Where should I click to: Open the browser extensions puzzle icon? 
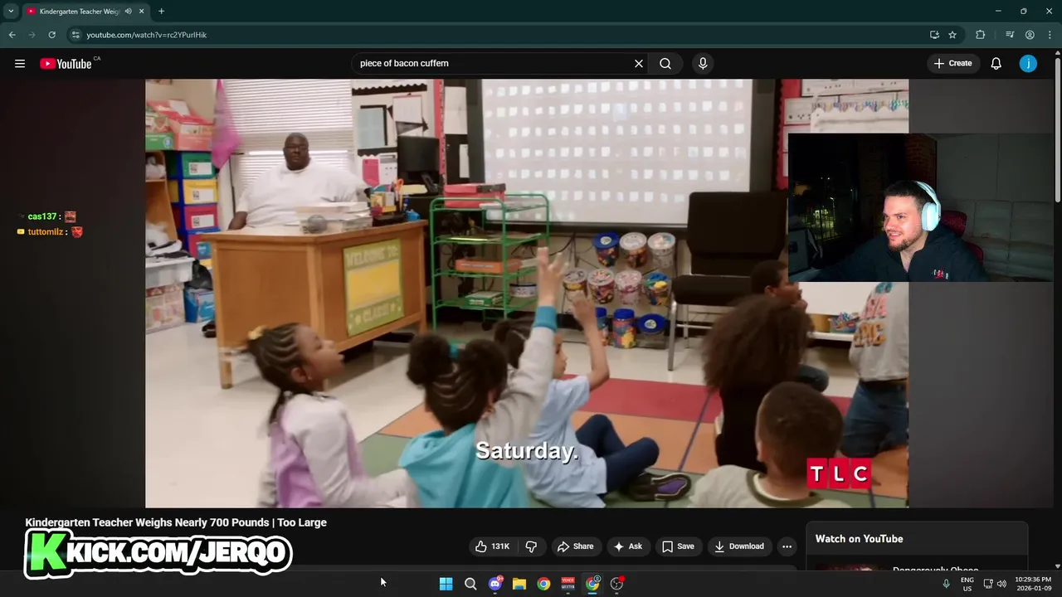coord(980,35)
